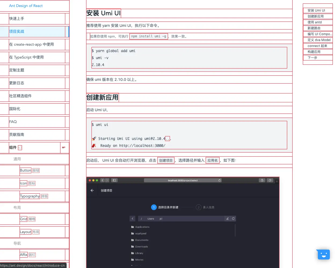Click the 创建项目 inline code tag
The width and height of the screenshot is (335, 268).
[x=166, y=160]
